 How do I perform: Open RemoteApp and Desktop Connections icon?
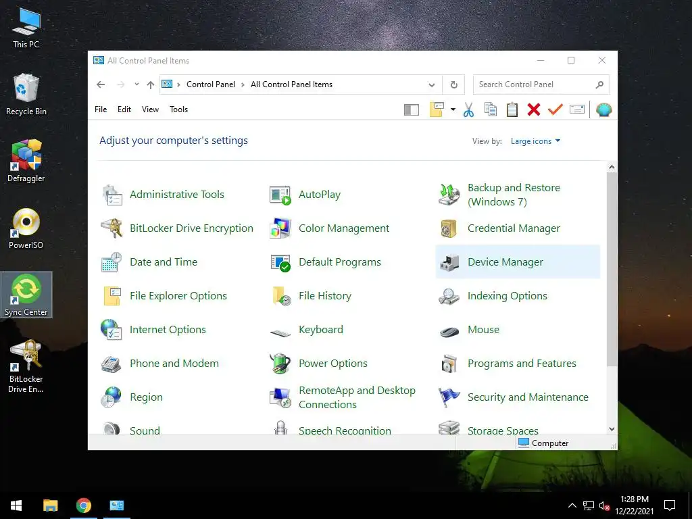280,397
